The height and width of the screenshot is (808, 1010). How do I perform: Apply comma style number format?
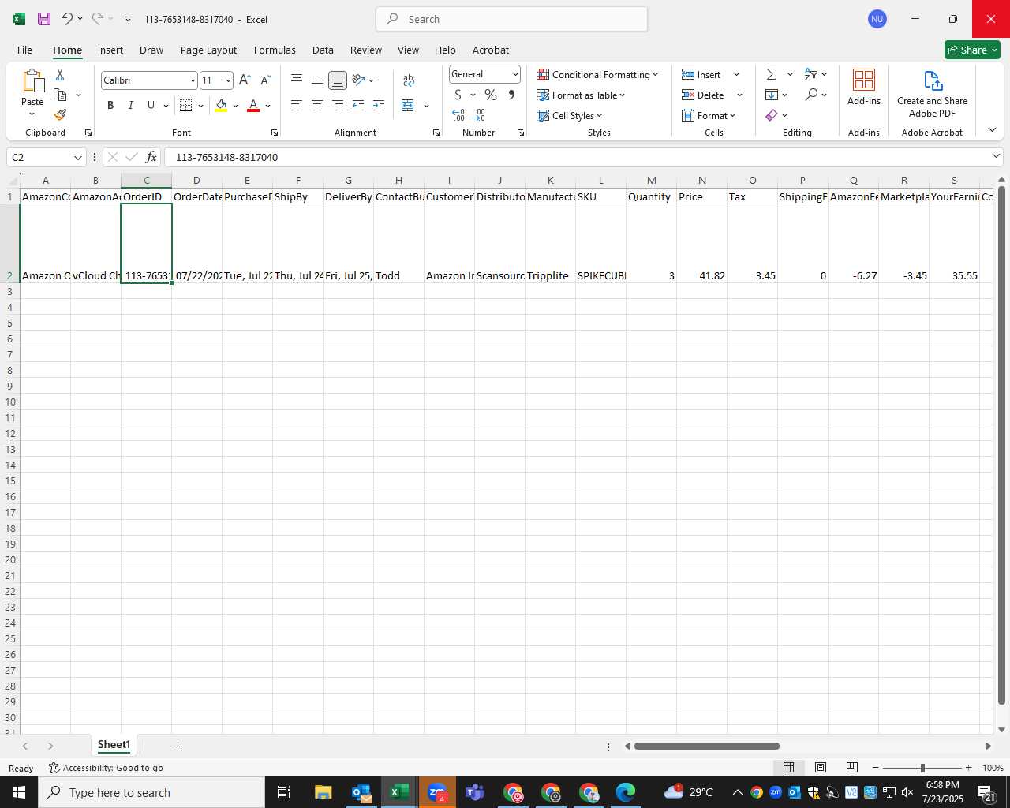click(x=511, y=95)
